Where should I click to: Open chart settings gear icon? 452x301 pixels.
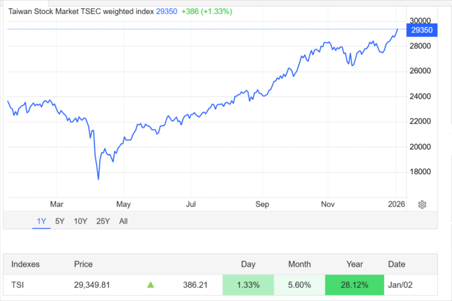click(x=422, y=204)
